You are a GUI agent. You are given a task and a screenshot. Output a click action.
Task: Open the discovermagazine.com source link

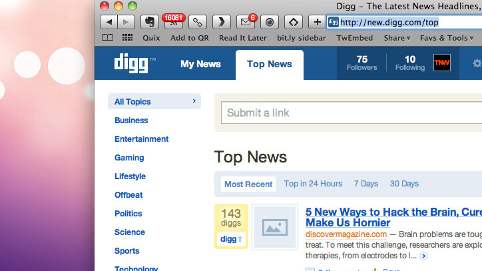click(346, 234)
